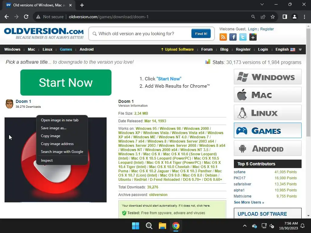This screenshot has height=233, width=311.
Task: Click the blue "Start Now" text link
Action: tap(169, 79)
